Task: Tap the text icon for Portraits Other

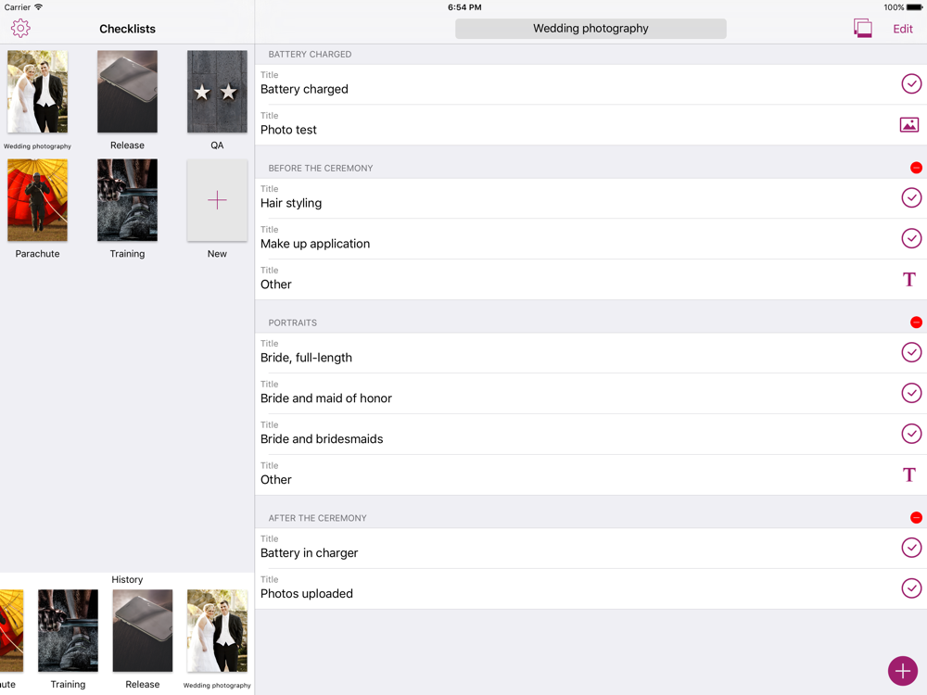Action: coord(909,474)
